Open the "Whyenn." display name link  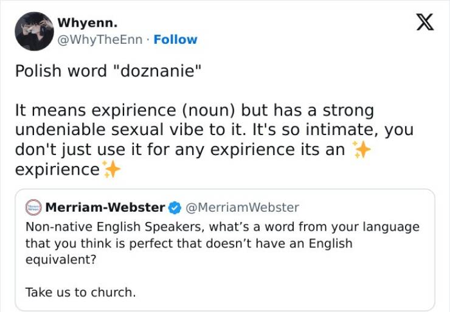click(88, 23)
